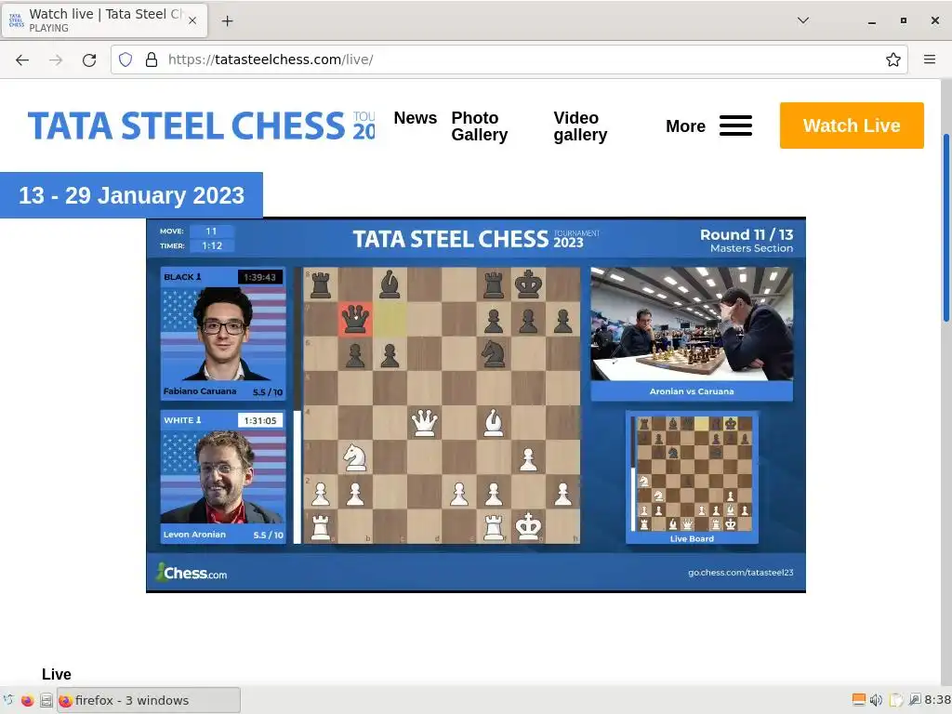952x714 pixels.
Task: Open the Tata Steel Chess logo link
Action: click(202, 126)
